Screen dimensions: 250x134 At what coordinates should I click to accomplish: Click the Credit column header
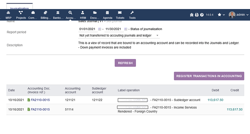(234, 90)
